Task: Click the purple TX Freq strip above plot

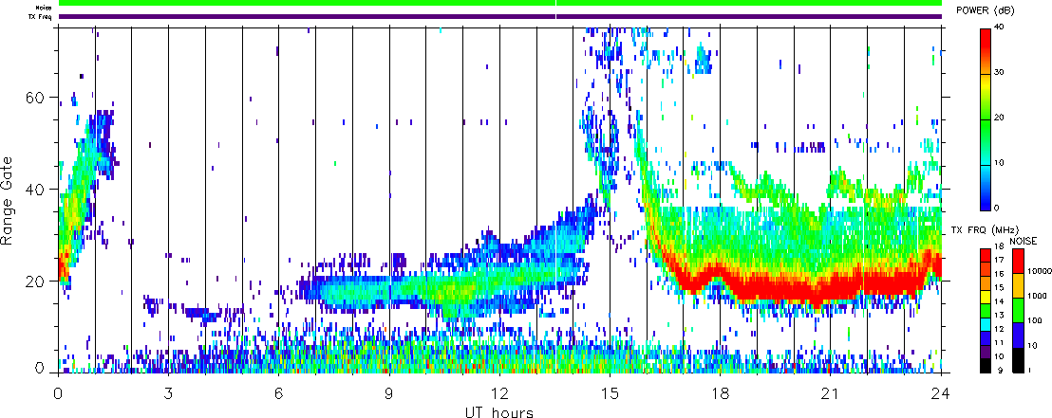Action: pos(499,16)
